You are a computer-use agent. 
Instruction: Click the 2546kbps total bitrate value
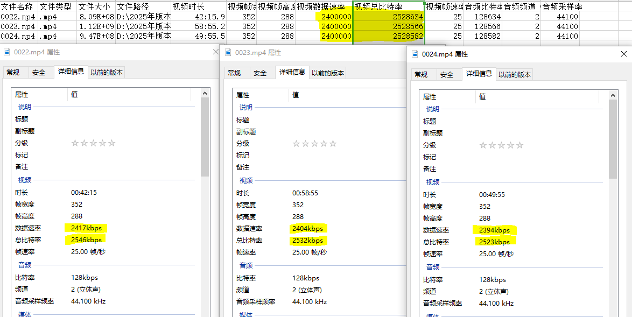coord(87,239)
